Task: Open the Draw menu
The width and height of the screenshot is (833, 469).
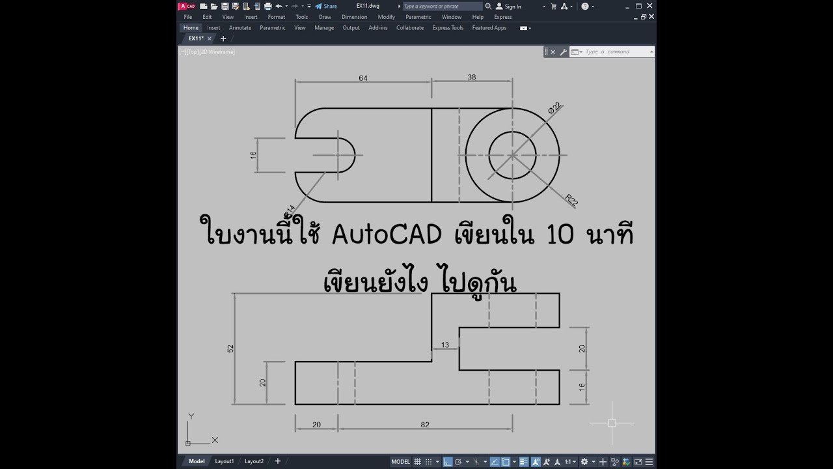Action: 325,17
